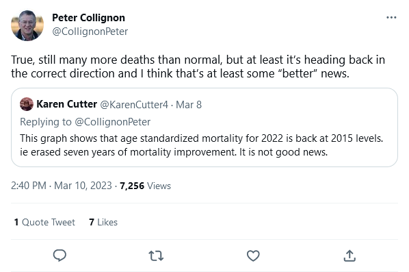Screen dimensions: 409x272
Task: Click the @KarenCutter4 handle
Action: [x=134, y=105]
